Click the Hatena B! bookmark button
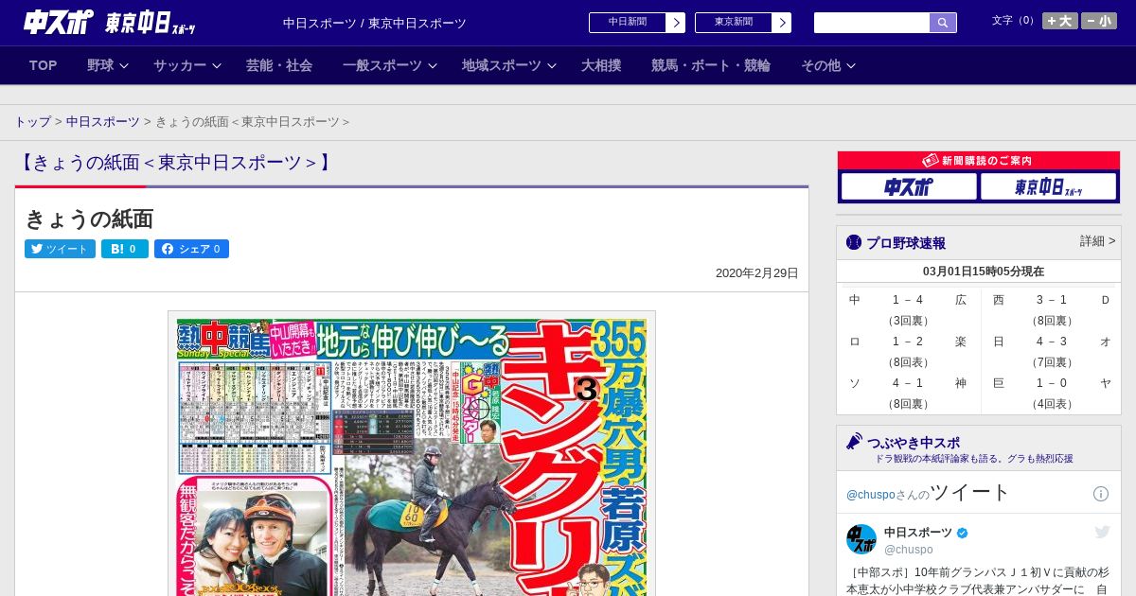The image size is (1136, 596). (125, 249)
